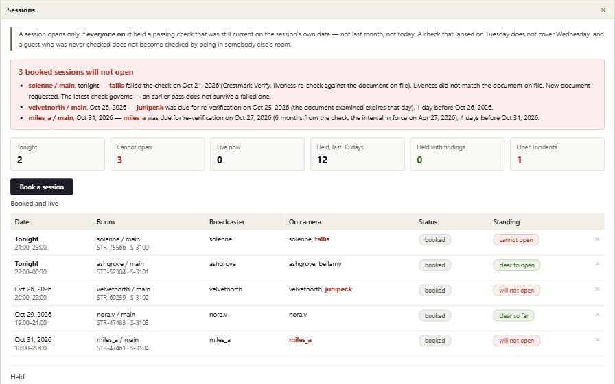Screen dimensions: 615x384
Task: Select the Live now summary card
Action: [257, 154]
